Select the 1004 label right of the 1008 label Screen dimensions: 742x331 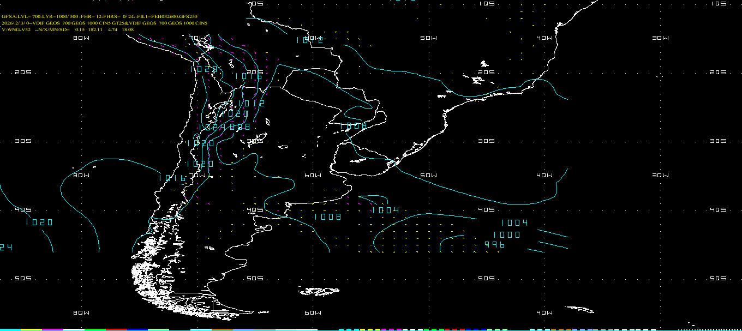pos(386,210)
